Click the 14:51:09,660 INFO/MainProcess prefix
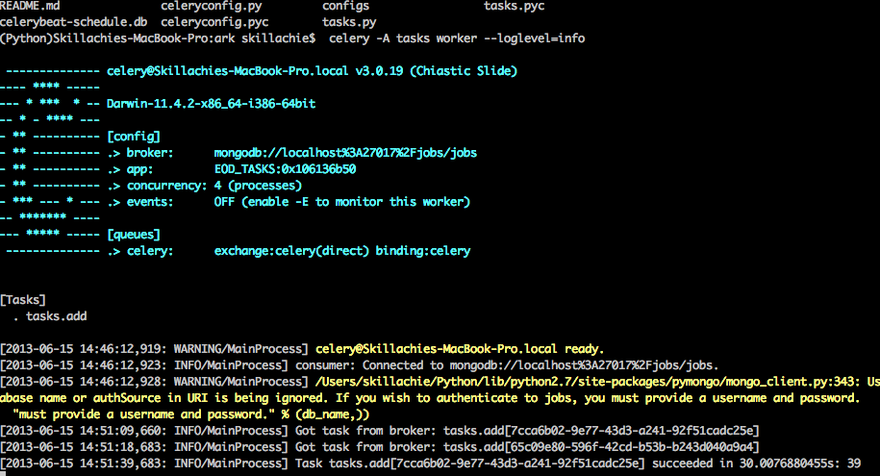880x476 pixels. (x=144, y=431)
